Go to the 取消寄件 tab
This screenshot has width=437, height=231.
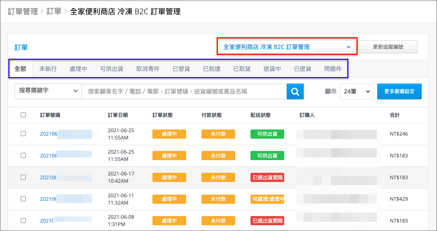click(148, 69)
